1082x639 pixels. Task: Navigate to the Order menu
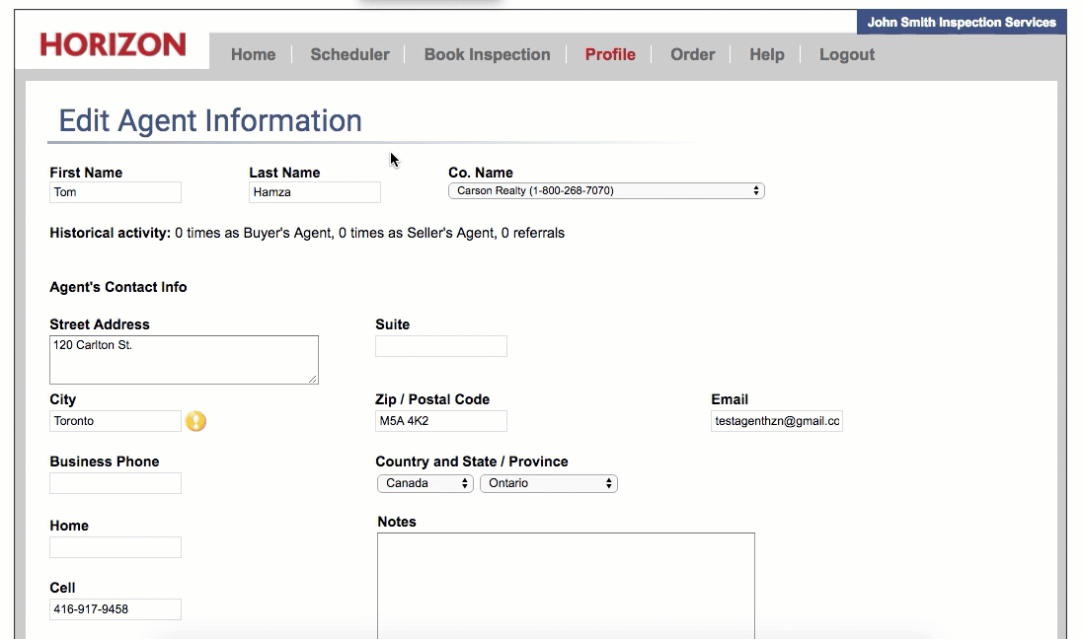pyautogui.click(x=693, y=54)
